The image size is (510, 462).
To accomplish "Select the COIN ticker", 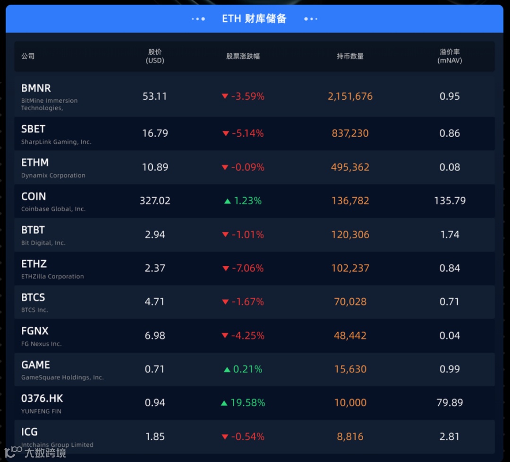I will tap(34, 196).
